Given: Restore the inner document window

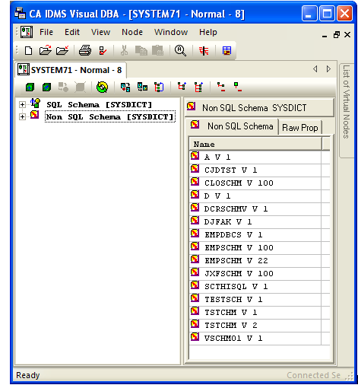Looking at the screenshot, I should 336,34.
